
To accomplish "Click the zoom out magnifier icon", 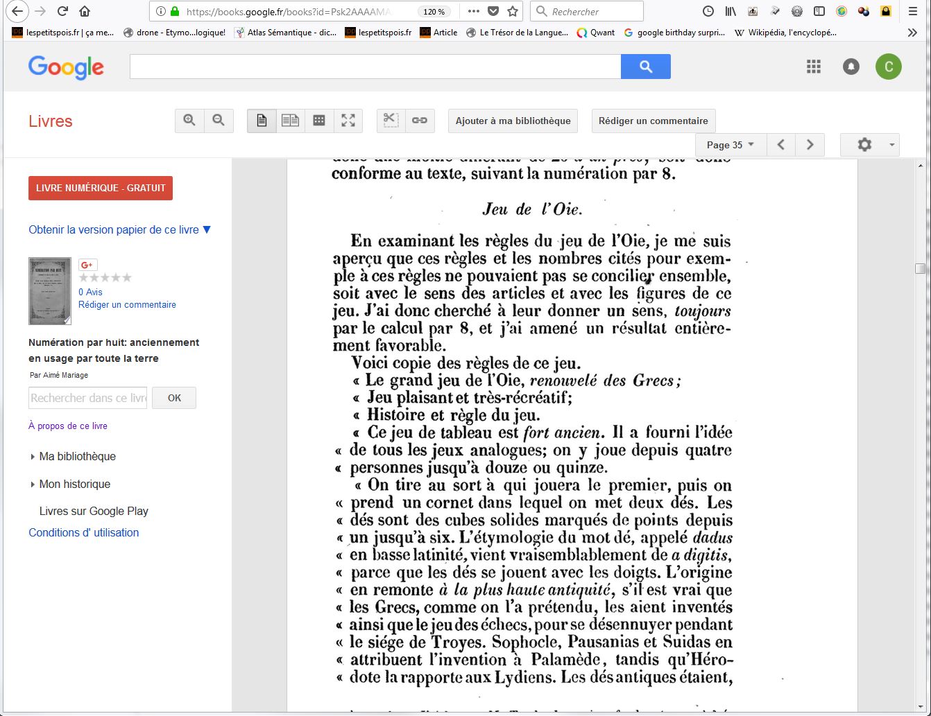I will [x=219, y=121].
